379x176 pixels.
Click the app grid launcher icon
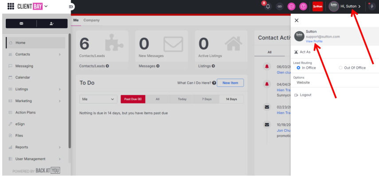click(x=11, y=6)
